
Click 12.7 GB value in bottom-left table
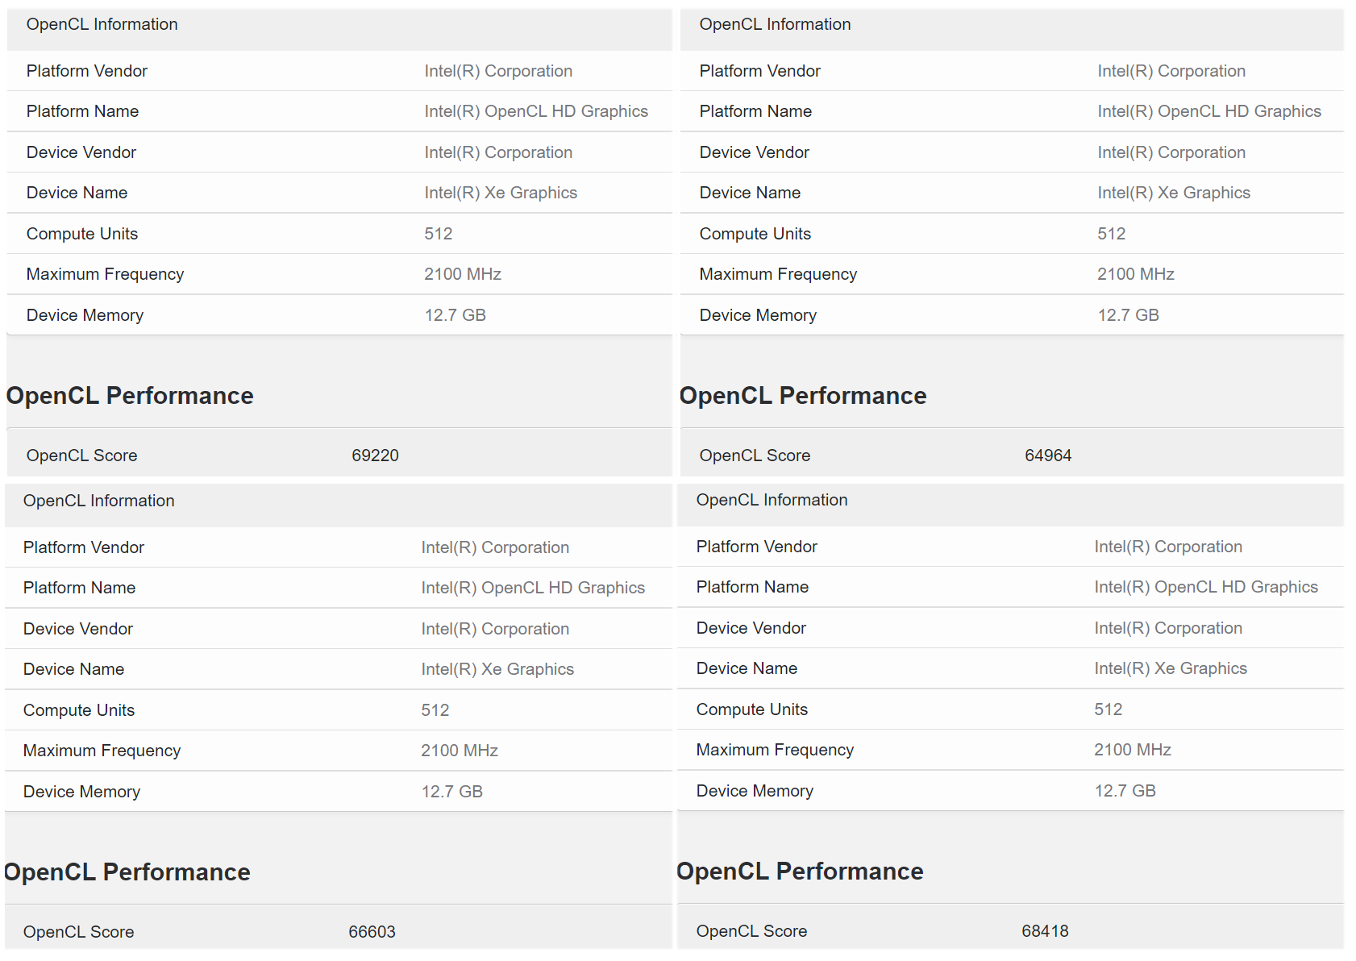451,792
